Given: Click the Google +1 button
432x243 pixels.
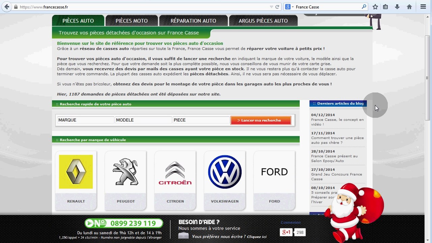Looking at the screenshot, I should (x=286, y=232).
